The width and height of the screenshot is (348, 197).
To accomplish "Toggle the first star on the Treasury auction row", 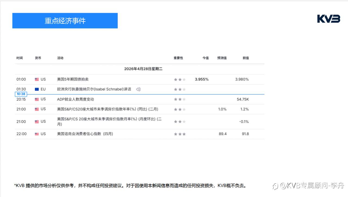I will coord(175,79).
